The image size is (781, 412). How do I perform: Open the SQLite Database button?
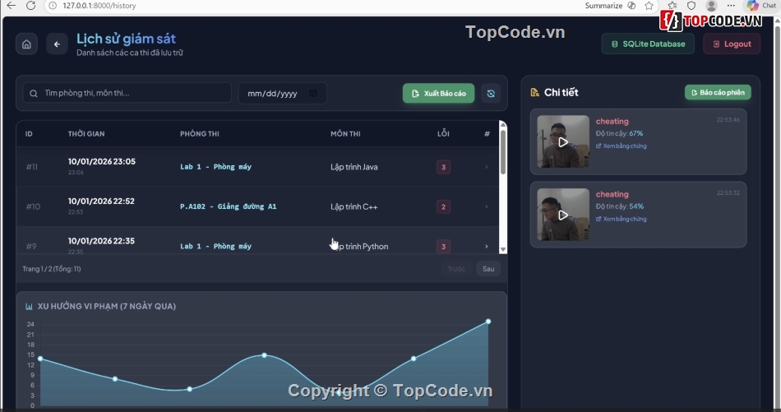click(648, 44)
